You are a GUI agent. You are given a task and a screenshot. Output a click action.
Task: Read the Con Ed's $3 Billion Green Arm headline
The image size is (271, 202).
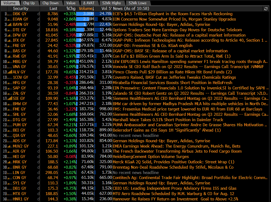pos(172,56)
